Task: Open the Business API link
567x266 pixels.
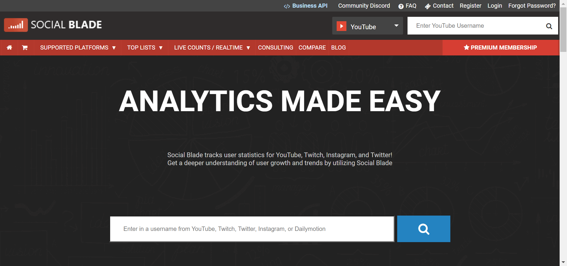Action: [x=306, y=6]
